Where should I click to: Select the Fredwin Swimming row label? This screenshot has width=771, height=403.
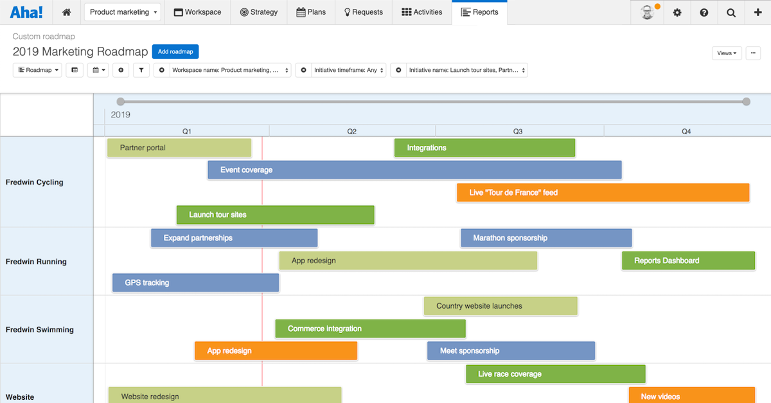[x=40, y=330]
